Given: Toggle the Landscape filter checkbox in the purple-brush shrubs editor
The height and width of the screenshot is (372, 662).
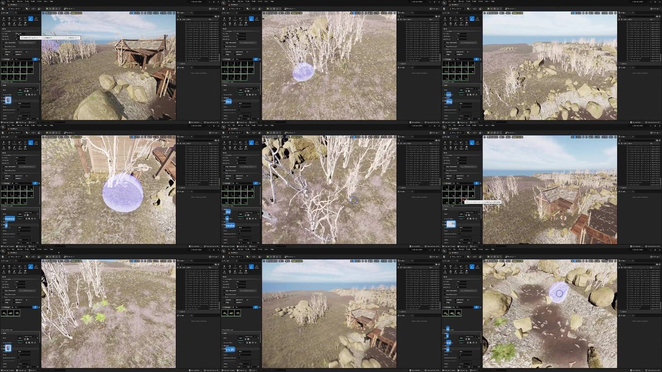Looking at the screenshot, I should (224, 52).
